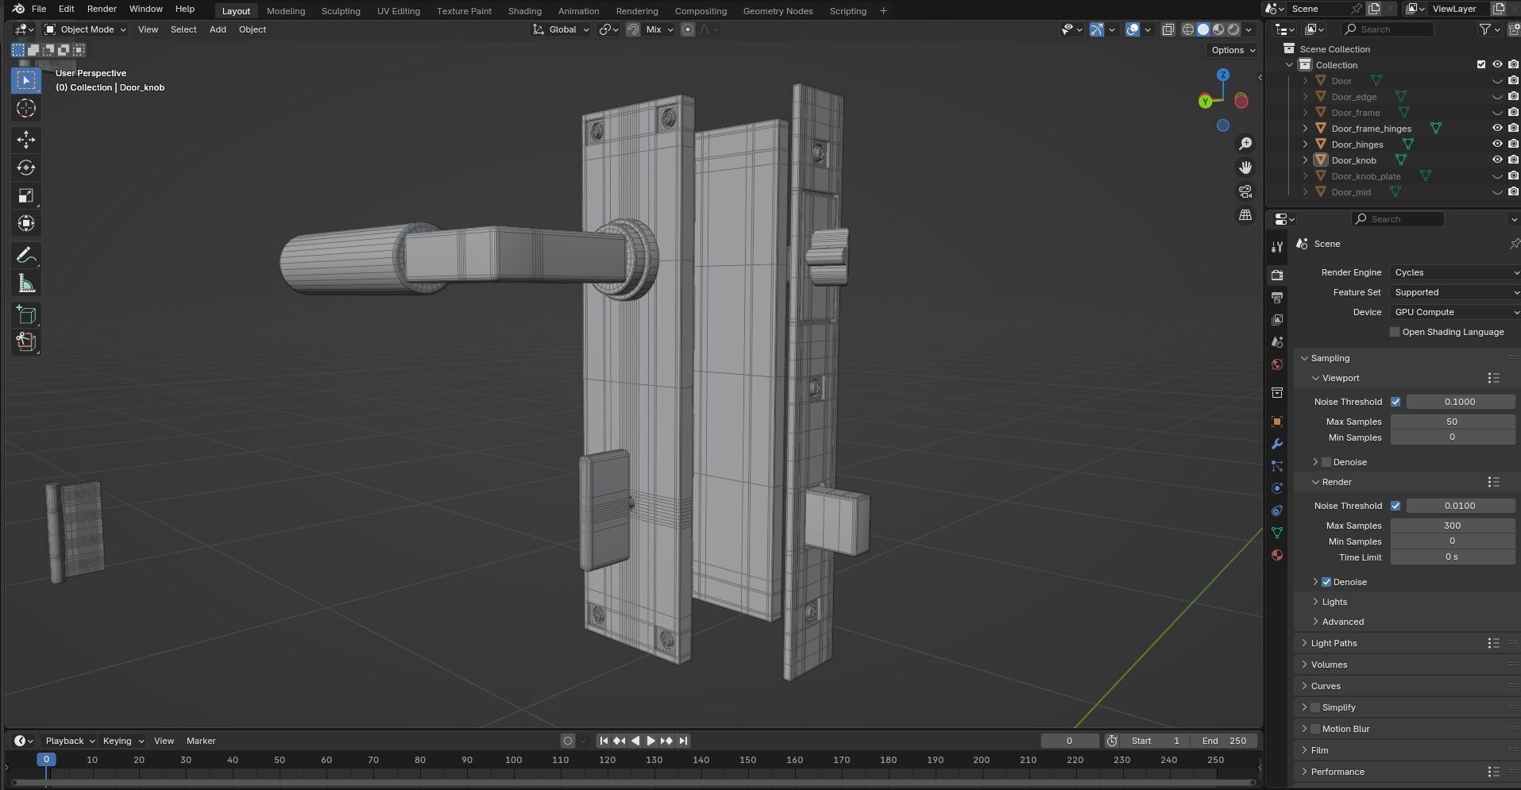The image size is (1521, 790).
Task: Expand the Door_frame_hinges tree item
Action: (1305, 128)
